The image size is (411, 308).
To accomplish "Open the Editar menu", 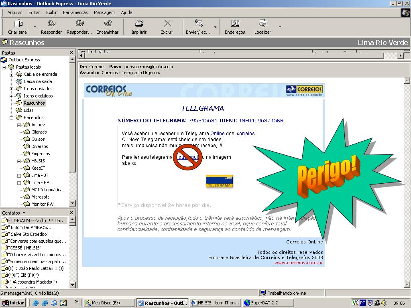I will pos(34,12).
